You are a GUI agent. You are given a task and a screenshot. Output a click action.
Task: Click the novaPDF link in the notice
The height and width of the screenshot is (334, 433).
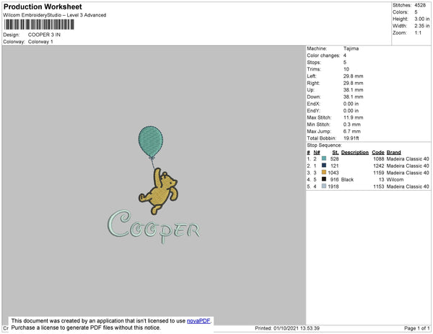198,321
